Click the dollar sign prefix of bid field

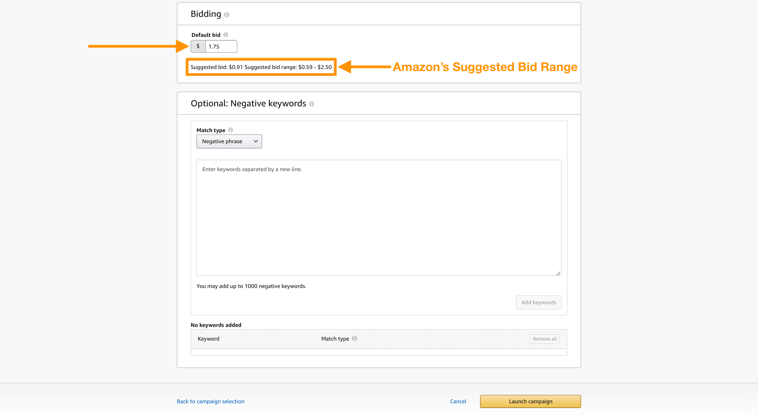click(x=198, y=46)
